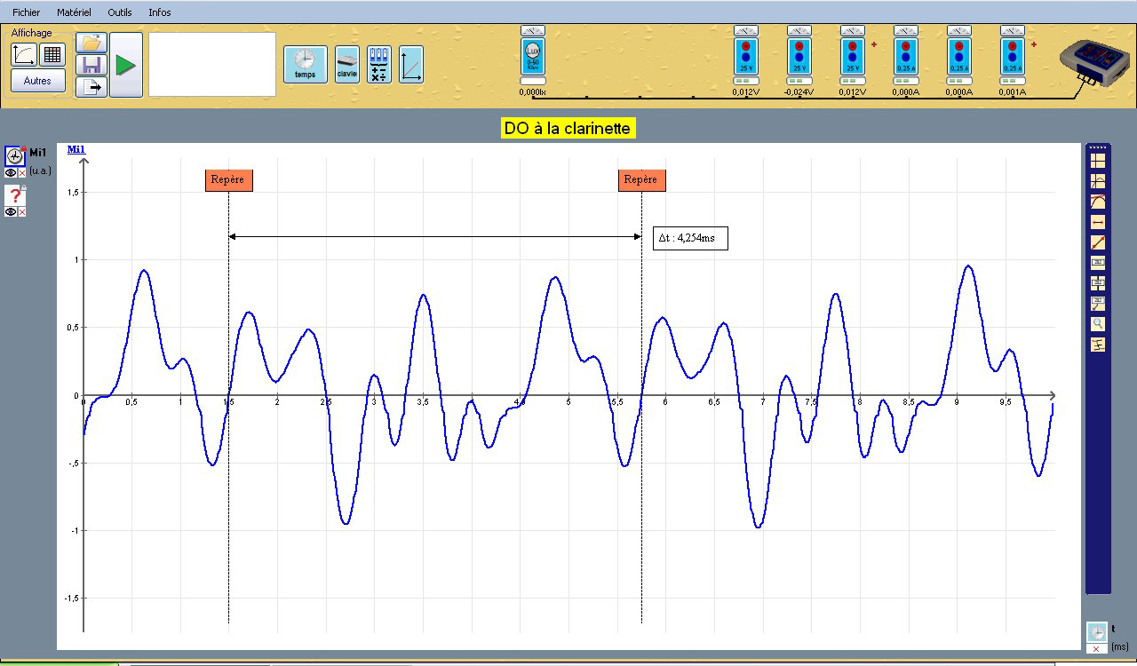Select the Lux light sensor module
1137x666 pixels.
point(533,57)
